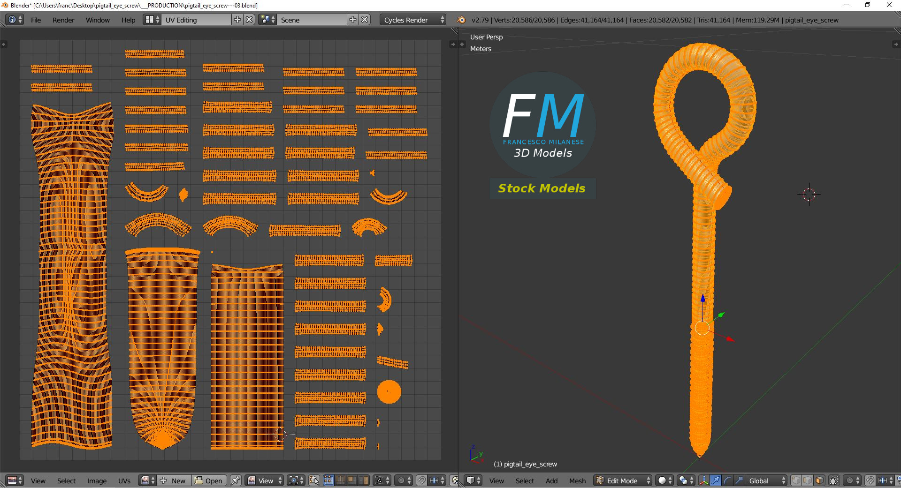Click New to create a UV image
This screenshot has width=901, height=488.
[x=174, y=480]
